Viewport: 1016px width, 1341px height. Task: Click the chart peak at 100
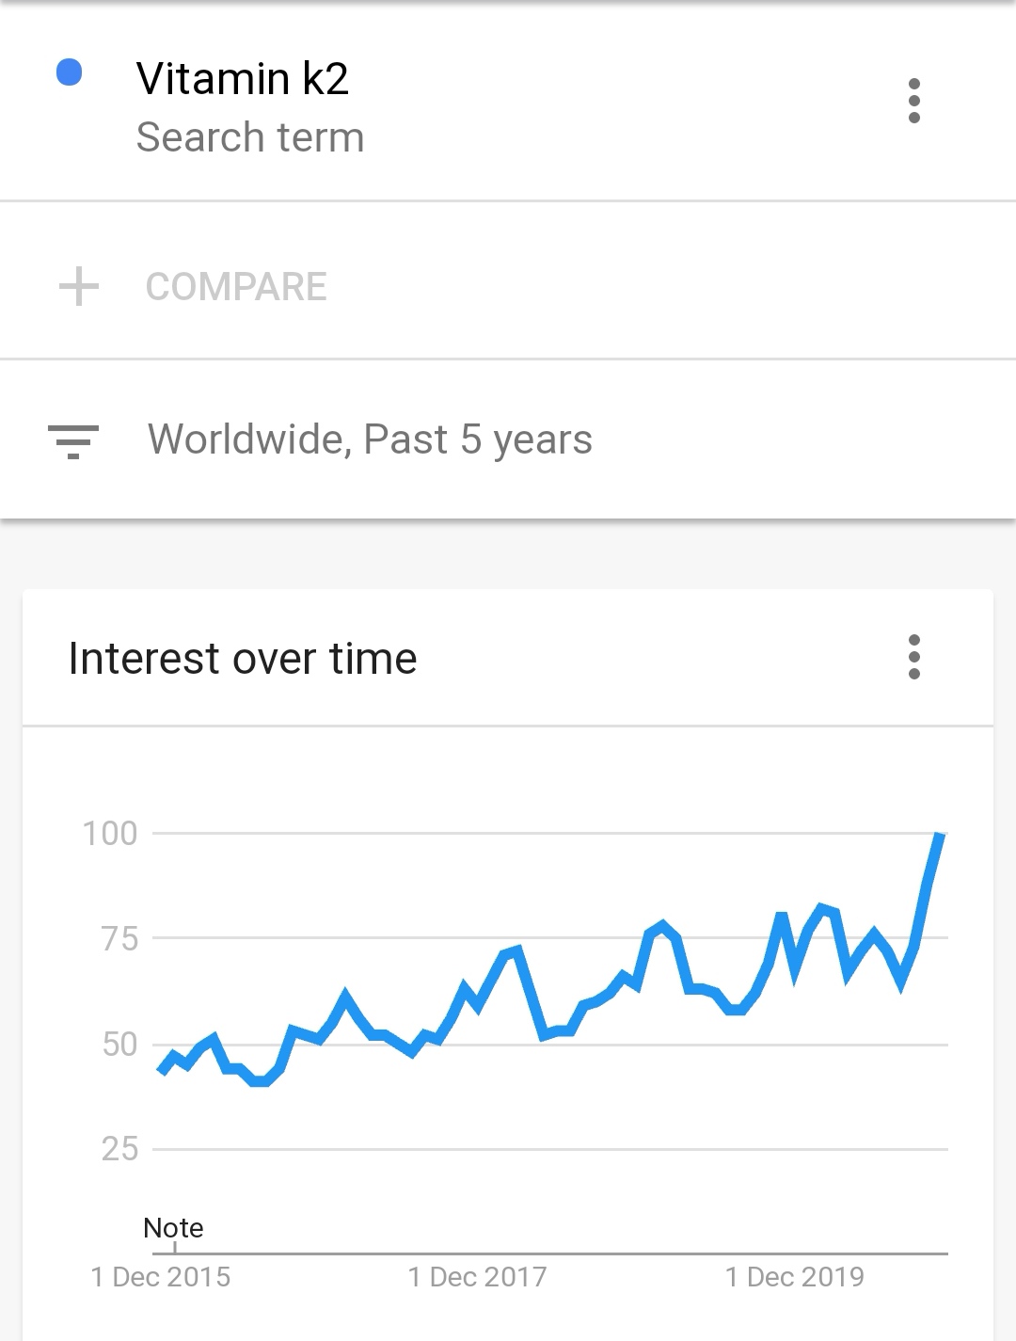[939, 837]
